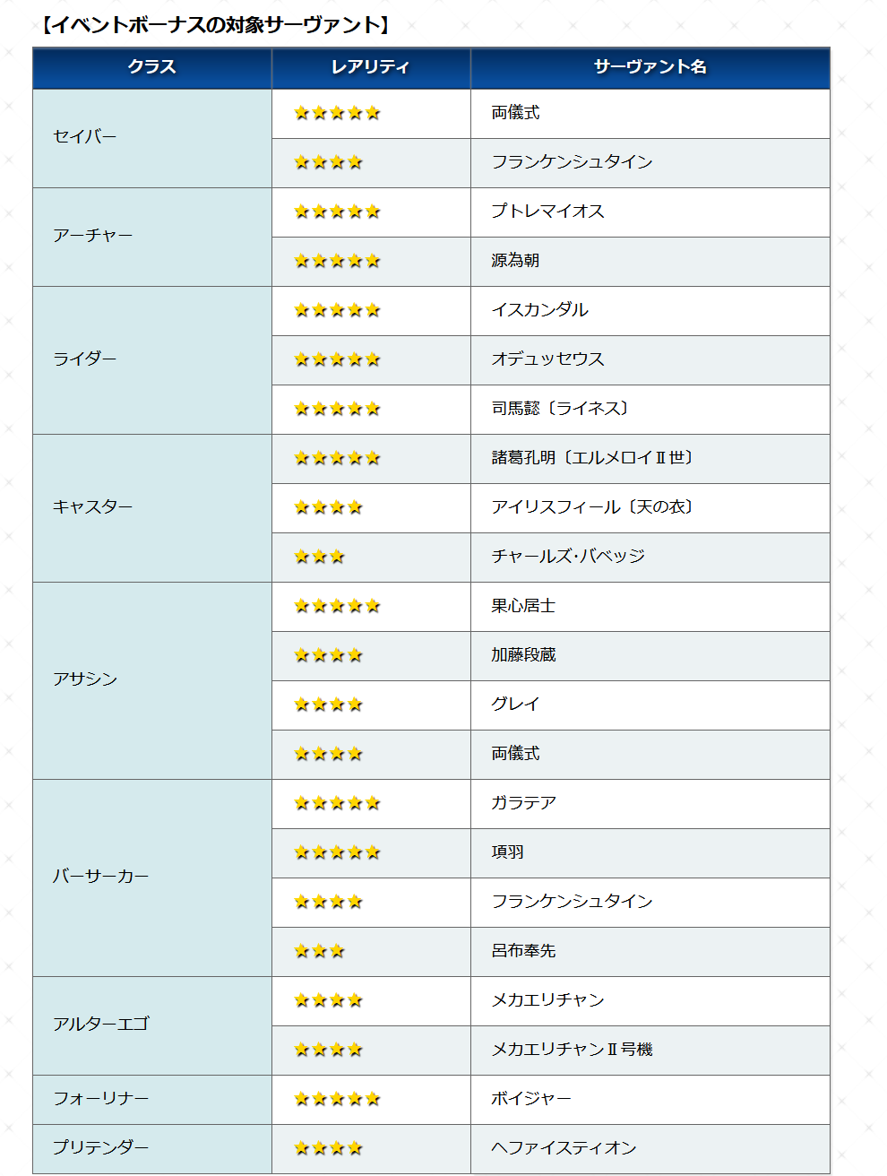Viewport: 887px width, 1176px height.
Task: Click the five-star rating beside プトレマイオス
Action: pyautogui.click(x=337, y=212)
